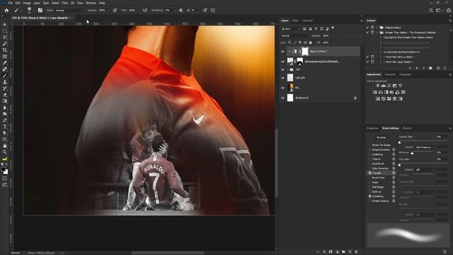Open the Kind filter dropdown in Layers
The height and width of the screenshot is (255, 453).
[291, 29]
